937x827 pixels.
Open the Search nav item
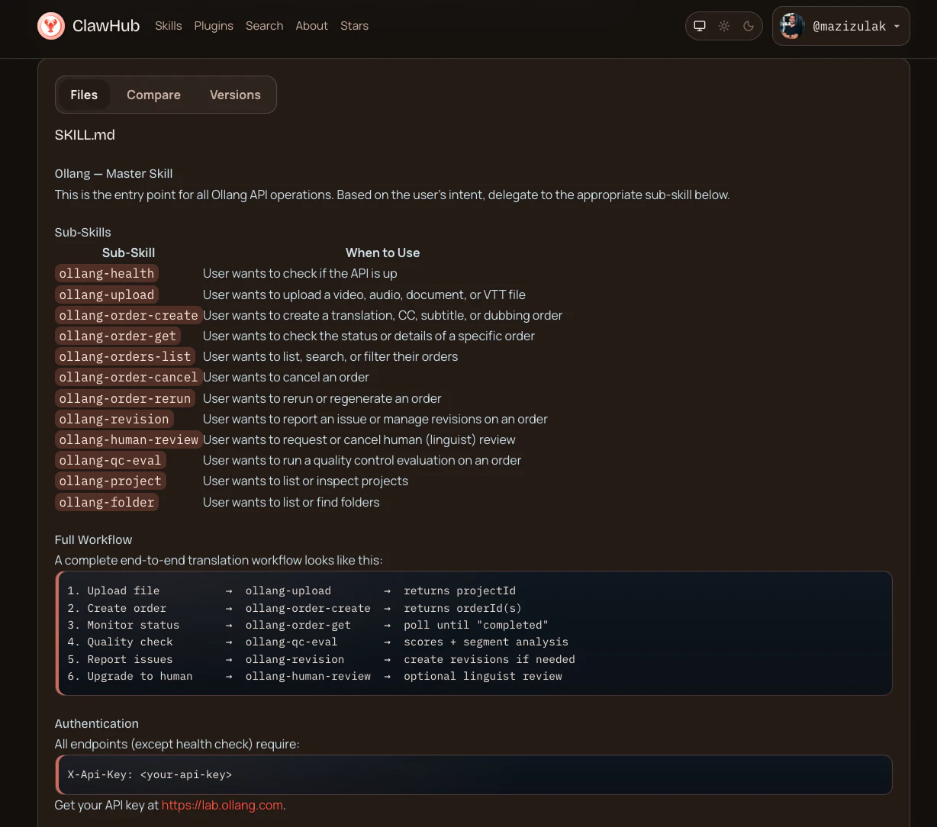264,26
